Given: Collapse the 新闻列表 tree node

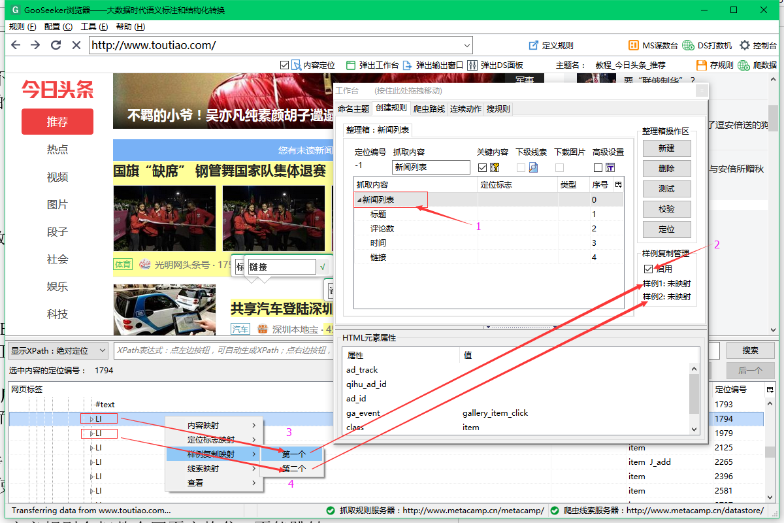Looking at the screenshot, I should tap(359, 200).
